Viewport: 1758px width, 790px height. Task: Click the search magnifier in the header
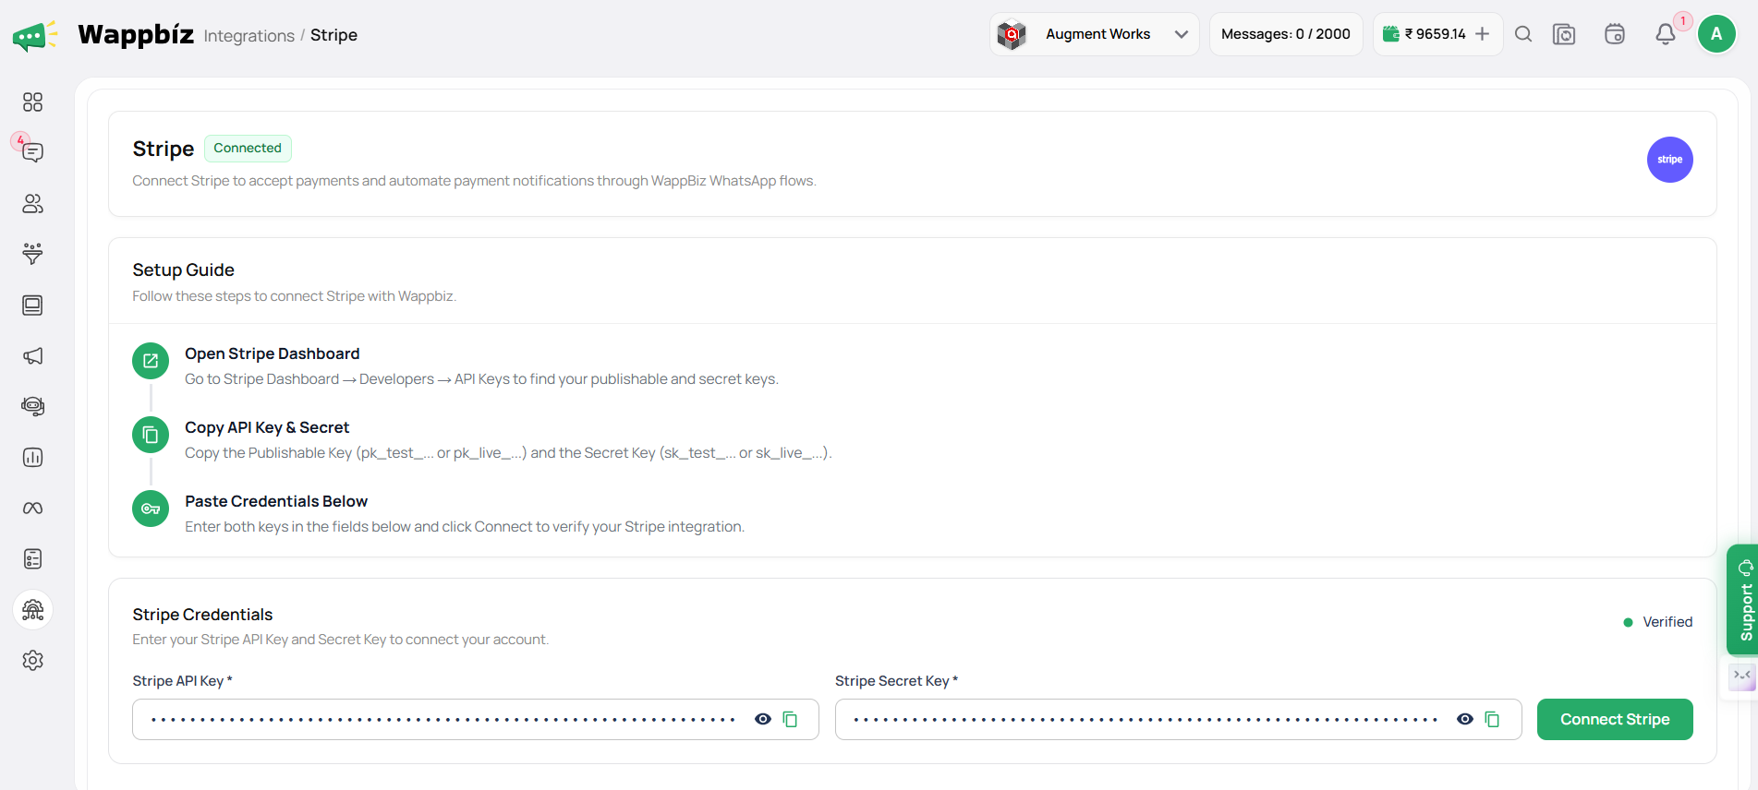click(1523, 34)
